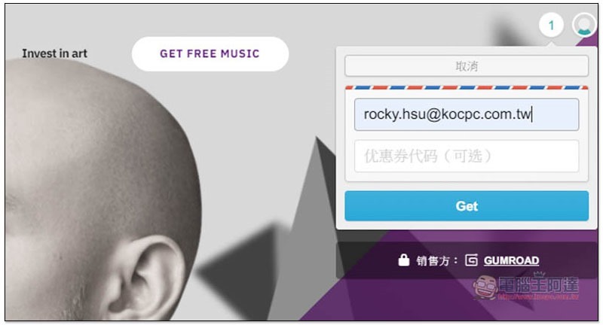Open the Invest in art link
Viewport: 603px width, 325px height.
point(54,53)
